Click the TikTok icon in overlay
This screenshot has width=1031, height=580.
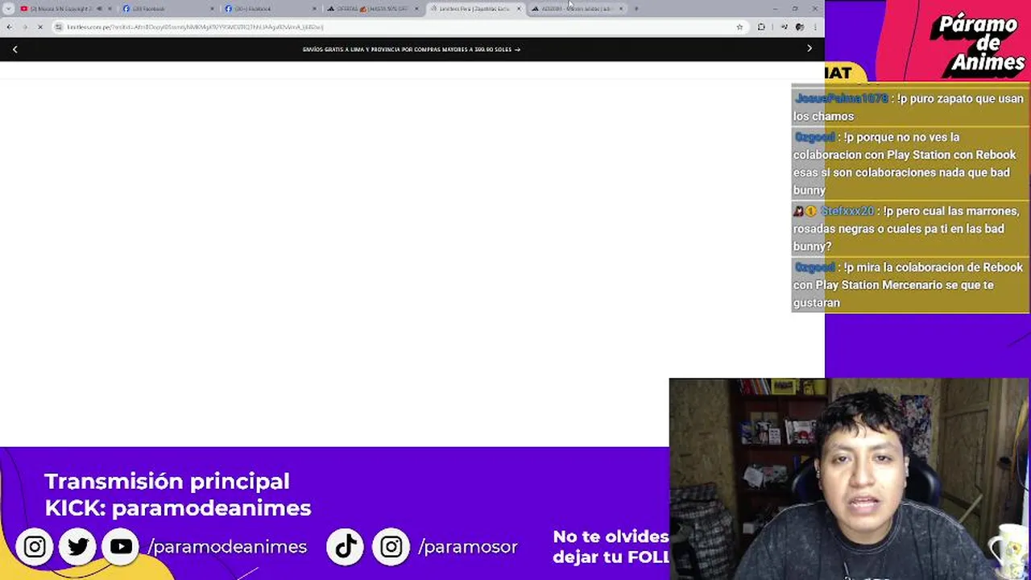pyautogui.click(x=346, y=547)
